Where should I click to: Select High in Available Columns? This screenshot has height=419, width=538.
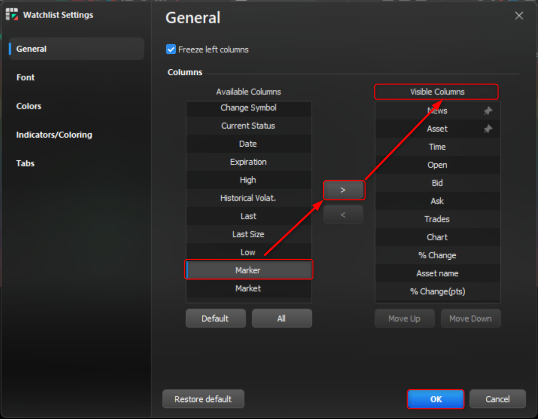[x=248, y=180]
